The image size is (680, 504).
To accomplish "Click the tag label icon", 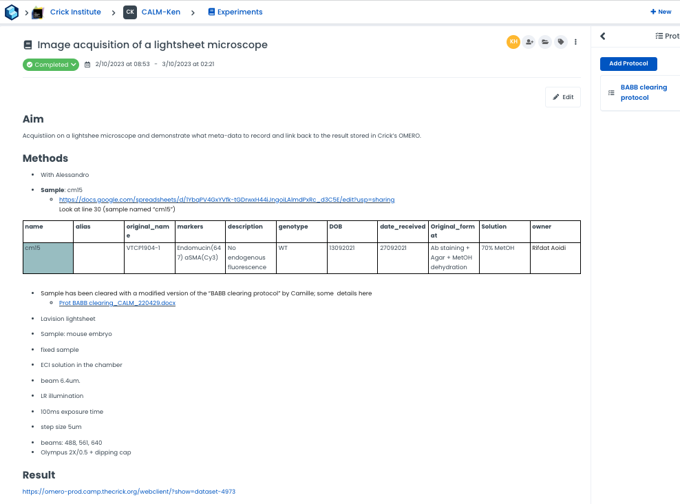I will point(561,42).
